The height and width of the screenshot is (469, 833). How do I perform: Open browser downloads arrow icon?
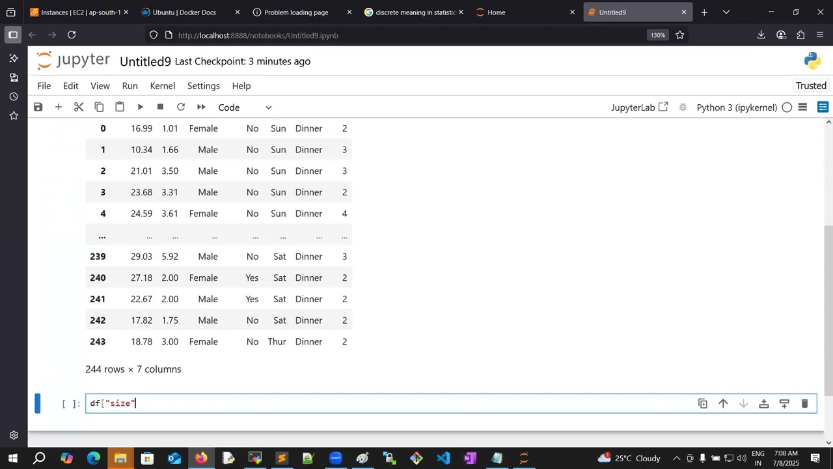(x=761, y=35)
